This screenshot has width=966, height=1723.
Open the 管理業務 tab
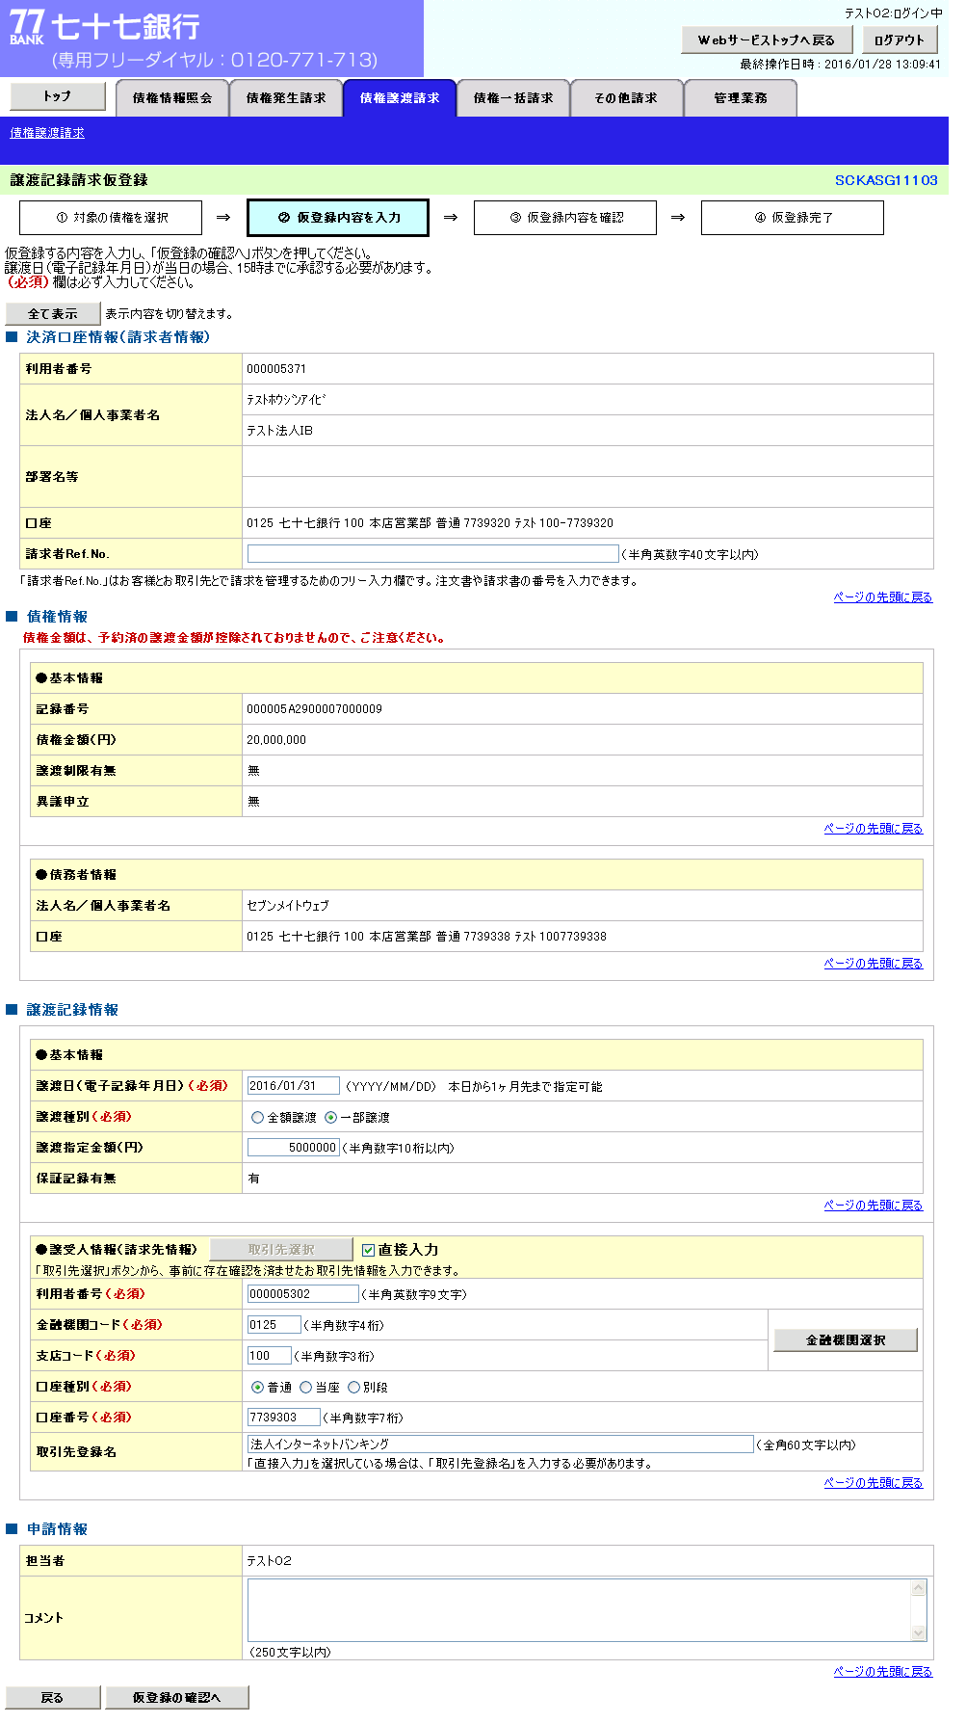(x=741, y=98)
